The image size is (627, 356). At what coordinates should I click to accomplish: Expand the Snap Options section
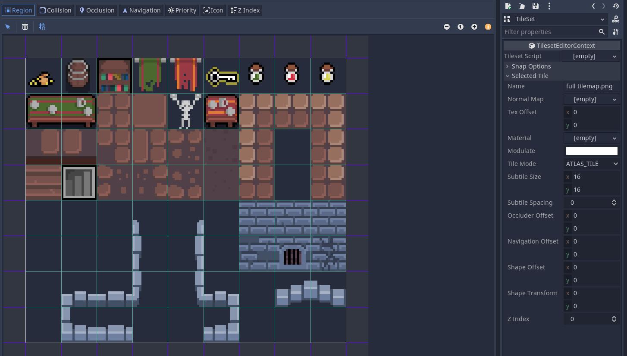tap(562, 66)
